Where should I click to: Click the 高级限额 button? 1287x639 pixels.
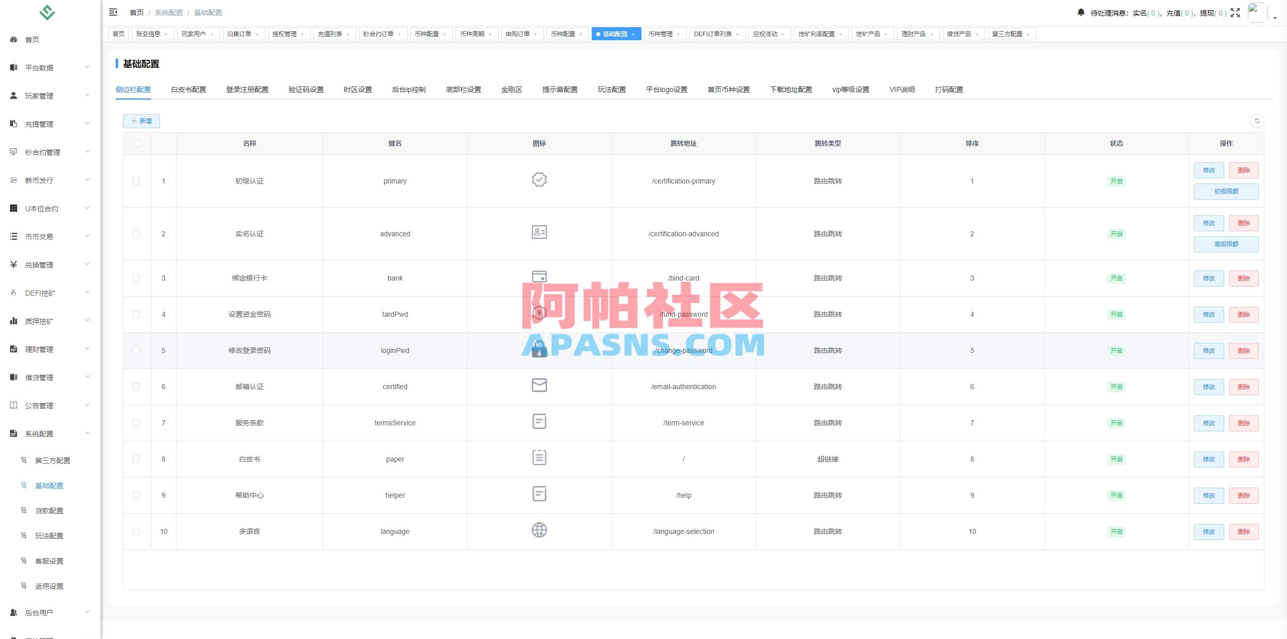[1226, 244]
